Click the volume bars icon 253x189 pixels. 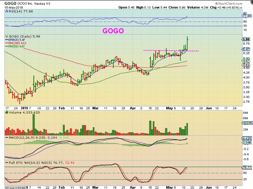pyautogui.click(x=7, y=112)
